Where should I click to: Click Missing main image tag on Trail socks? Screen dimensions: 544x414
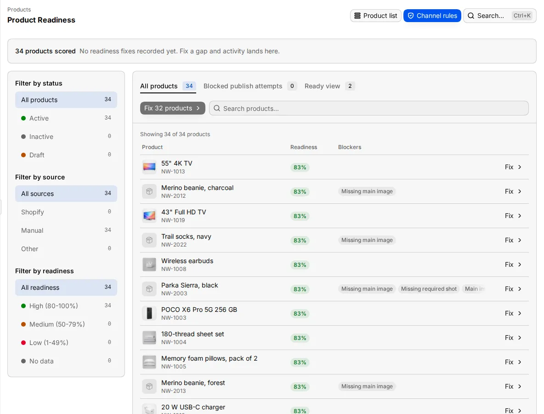click(x=367, y=240)
